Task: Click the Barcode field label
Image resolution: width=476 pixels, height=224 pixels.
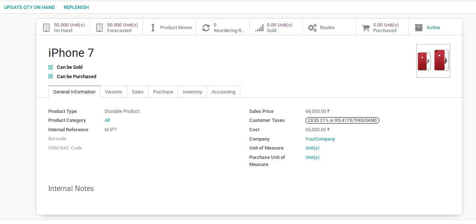Action: [57, 139]
